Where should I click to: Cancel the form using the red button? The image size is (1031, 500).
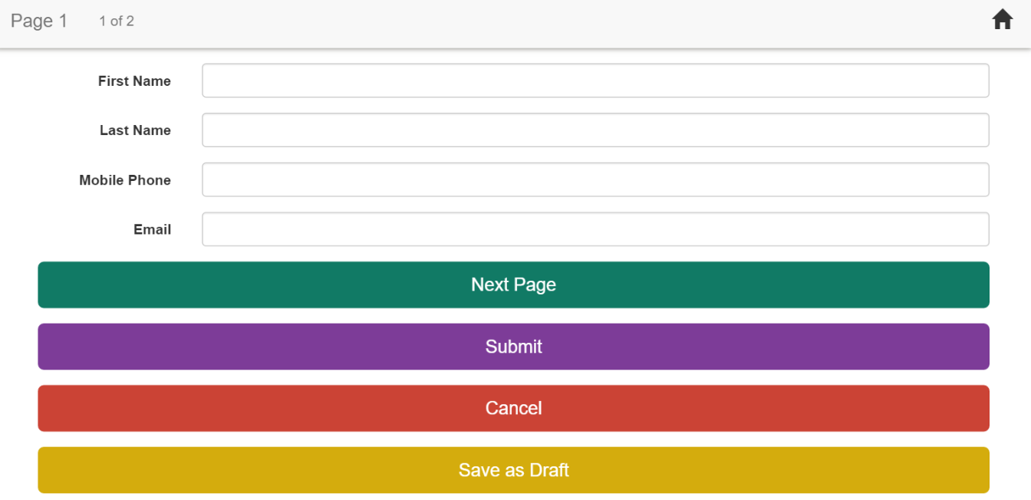(513, 408)
